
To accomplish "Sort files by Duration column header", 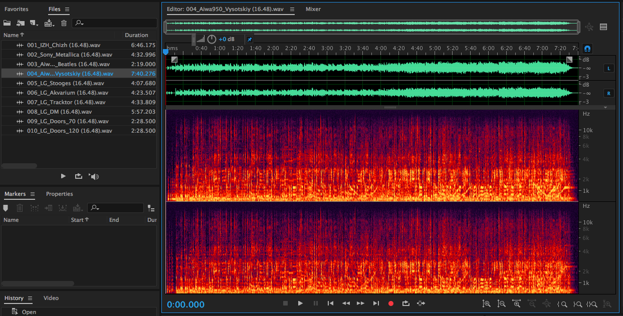I will (137, 35).
